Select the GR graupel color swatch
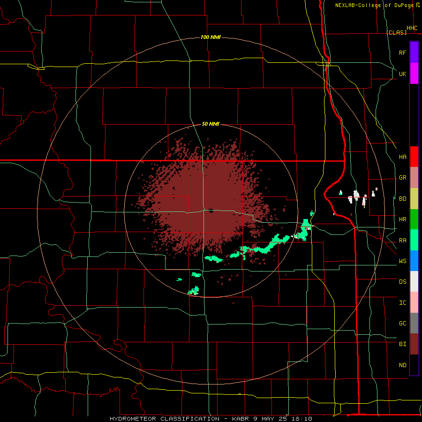 coord(414,178)
